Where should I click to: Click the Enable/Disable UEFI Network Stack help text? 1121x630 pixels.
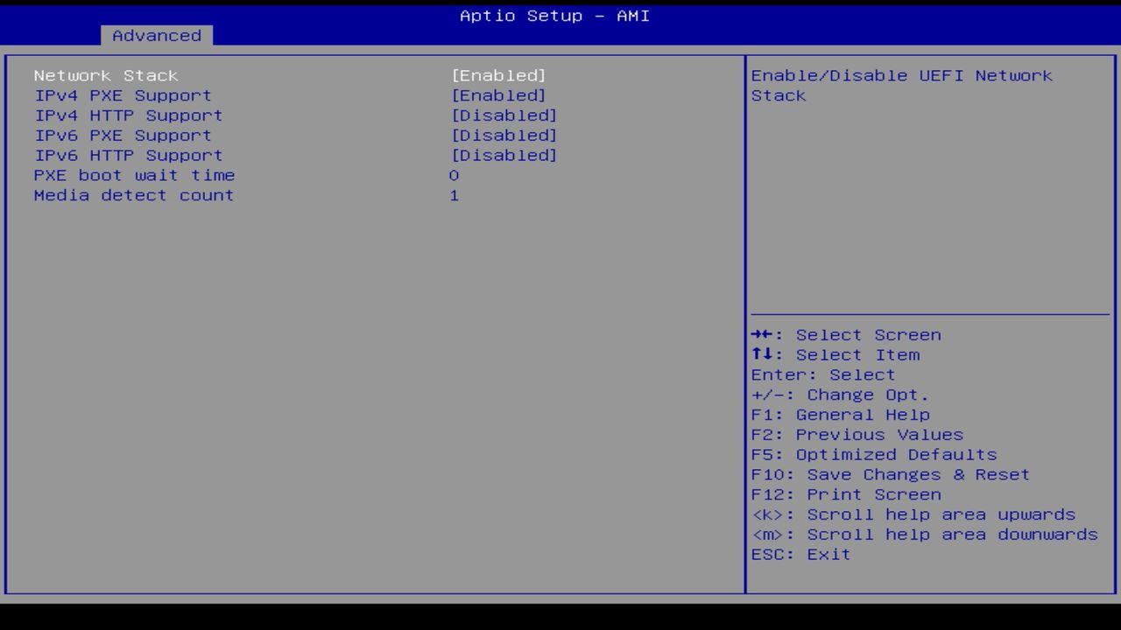point(900,85)
